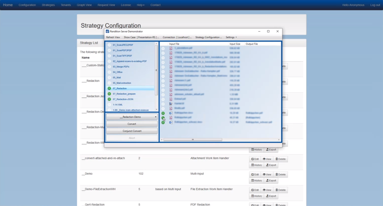The height and width of the screenshot is (206, 383).
Task: Click Rendition Server Demonstrator title bar icon
Action: (x=107, y=31)
